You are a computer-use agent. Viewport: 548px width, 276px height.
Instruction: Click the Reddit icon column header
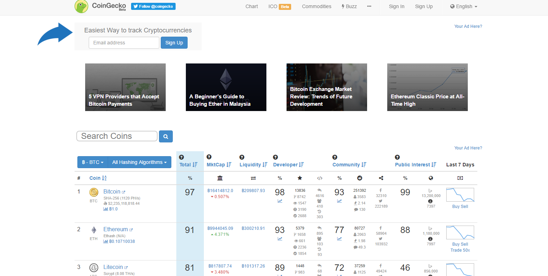(x=360, y=178)
